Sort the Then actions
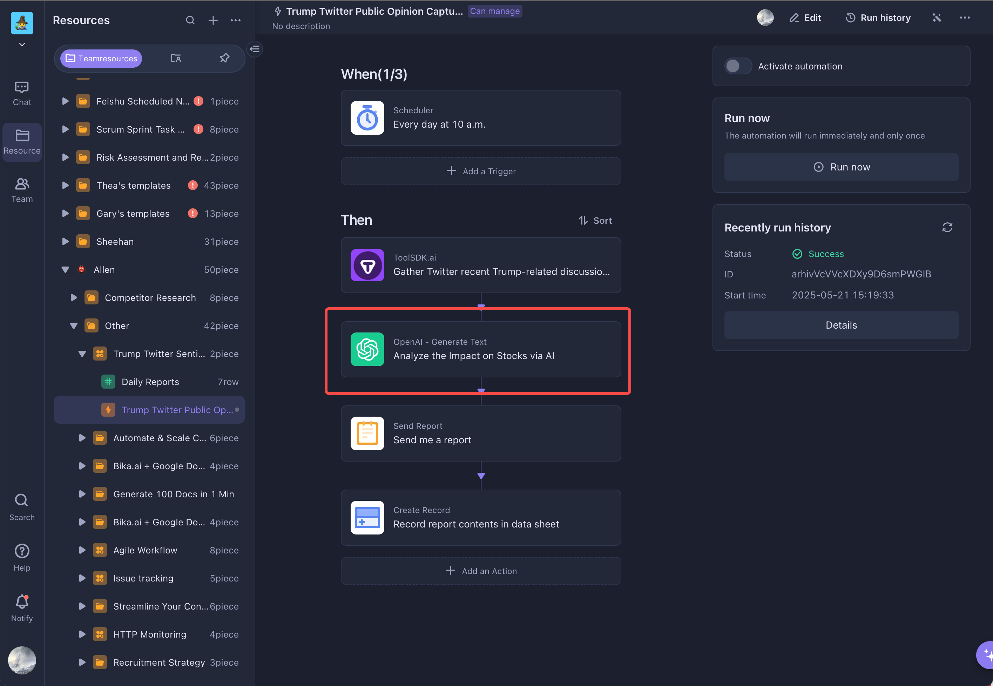This screenshot has width=993, height=686. [x=595, y=221]
